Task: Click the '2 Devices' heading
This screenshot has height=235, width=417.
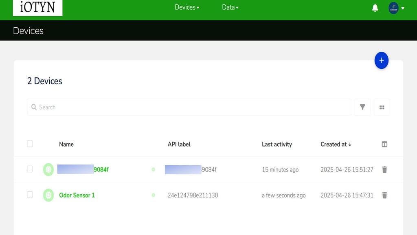Action: tap(45, 81)
